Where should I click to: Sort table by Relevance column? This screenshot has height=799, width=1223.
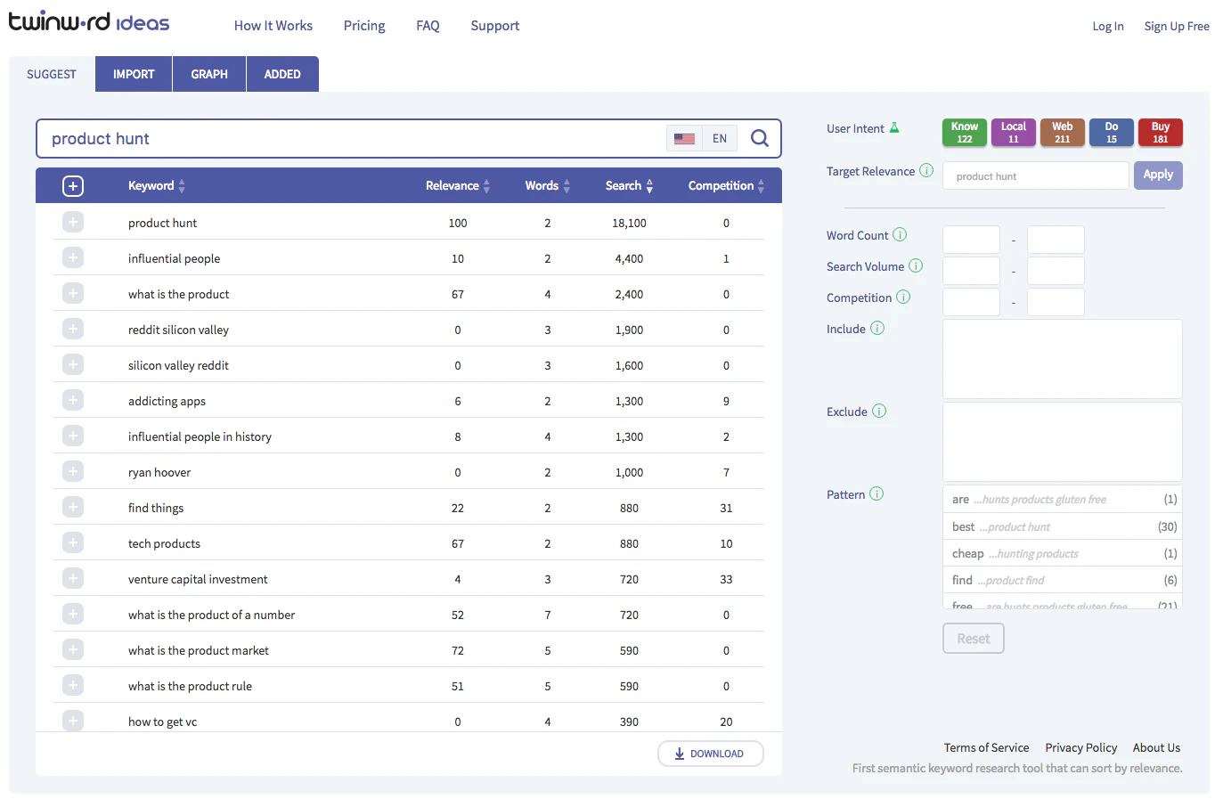458,185
